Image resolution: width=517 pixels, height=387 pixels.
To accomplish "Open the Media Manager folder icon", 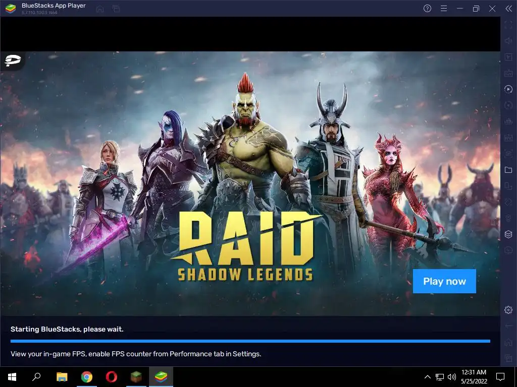I will pyautogui.click(x=508, y=170).
